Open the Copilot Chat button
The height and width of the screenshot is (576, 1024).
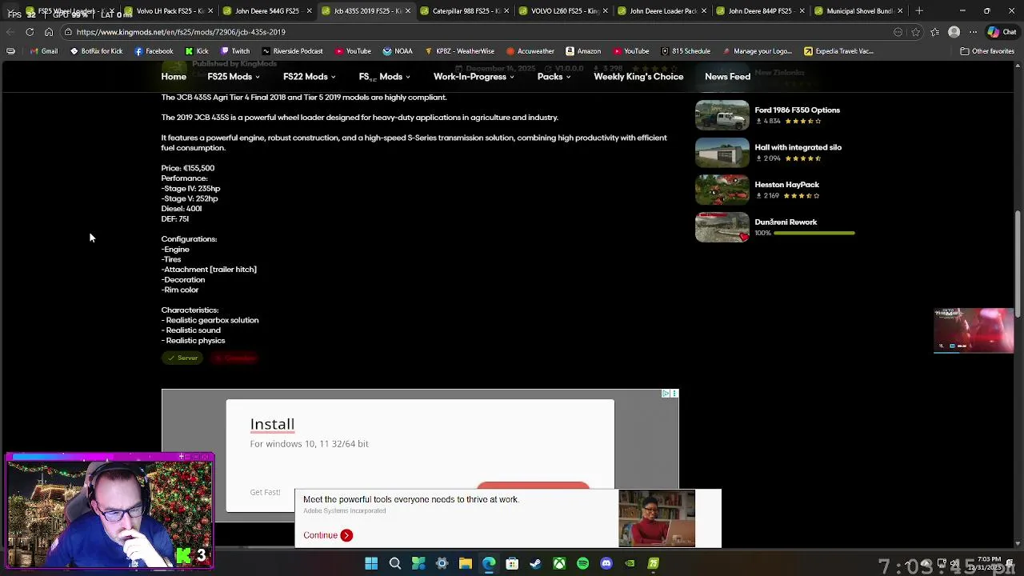click(x=1002, y=32)
